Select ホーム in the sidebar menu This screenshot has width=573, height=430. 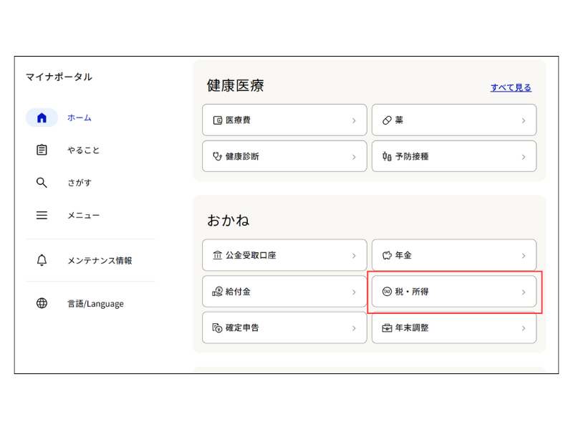[80, 118]
